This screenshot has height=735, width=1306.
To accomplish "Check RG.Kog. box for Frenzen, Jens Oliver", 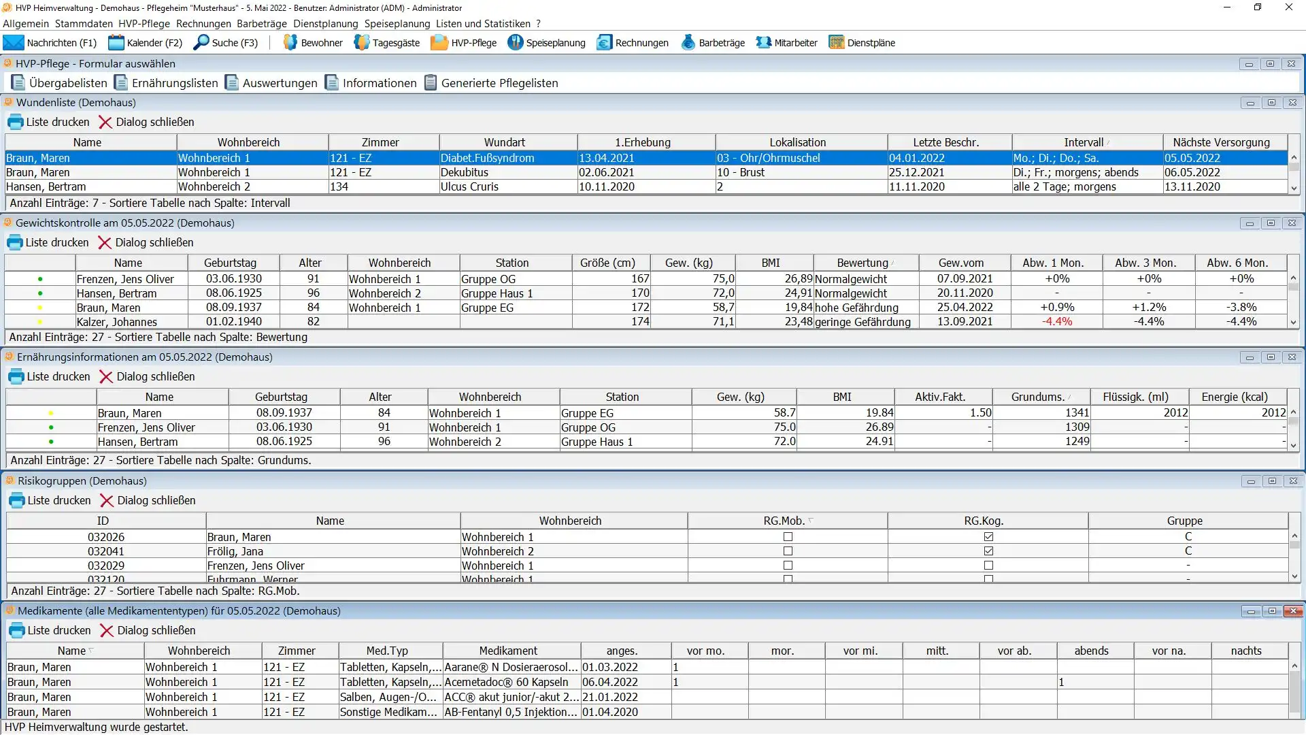I will (x=988, y=566).
